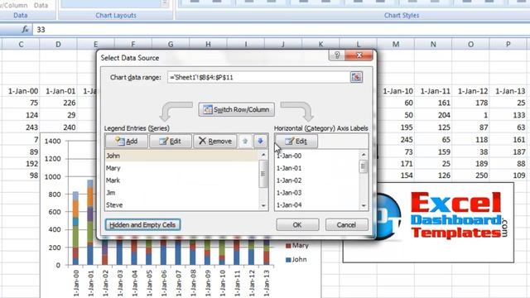Click the axis labels list scrollbar thumb
Viewport: 530px width, 298px height.
click(364, 166)
